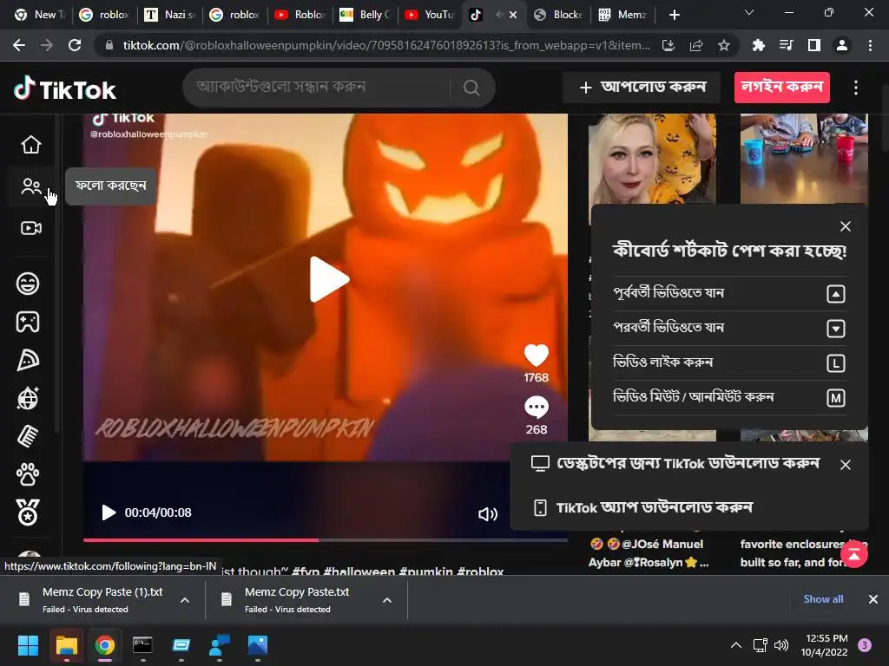Screen dimensions: 889x666
Task: Click the up arrow key previous video shortcut
Action: [836, 294]
